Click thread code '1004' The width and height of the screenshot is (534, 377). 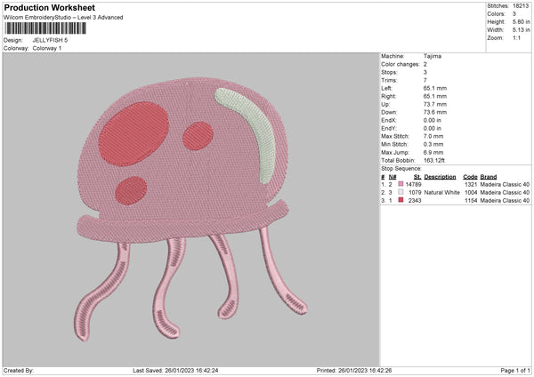point(471,192)
